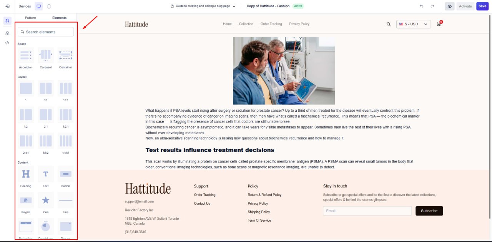Image resolution: width=492 pixels, height=242 pixels.
Task: Click the exit editor icon
Action: pos(7,6)
